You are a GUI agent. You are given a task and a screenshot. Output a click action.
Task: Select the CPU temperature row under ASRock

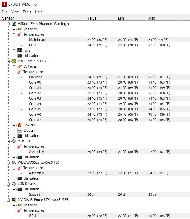point(109,45)
